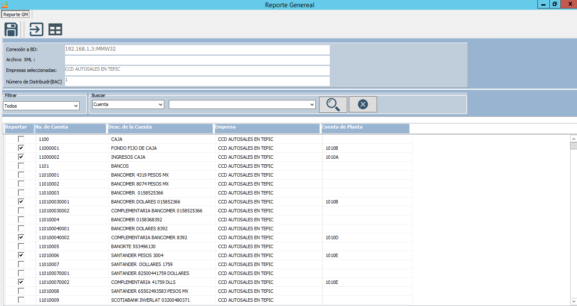Viewport: 577px width, 306px height.
Task: Click the magnifying glass search button
Action: pos(333,104)
